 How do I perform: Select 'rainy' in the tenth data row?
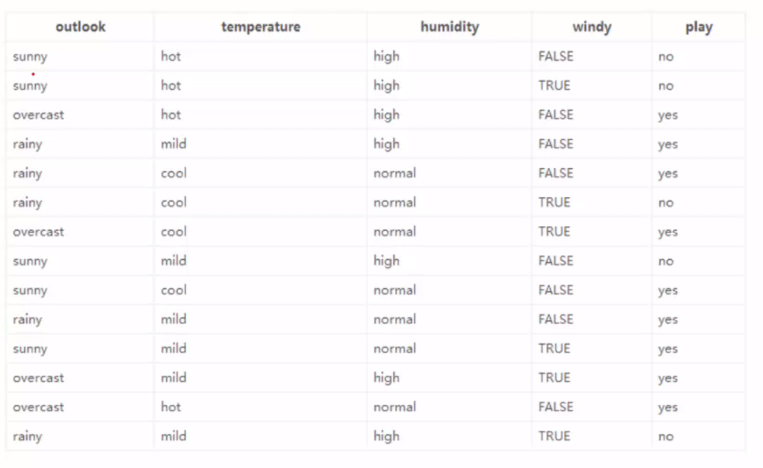[27, 319]
